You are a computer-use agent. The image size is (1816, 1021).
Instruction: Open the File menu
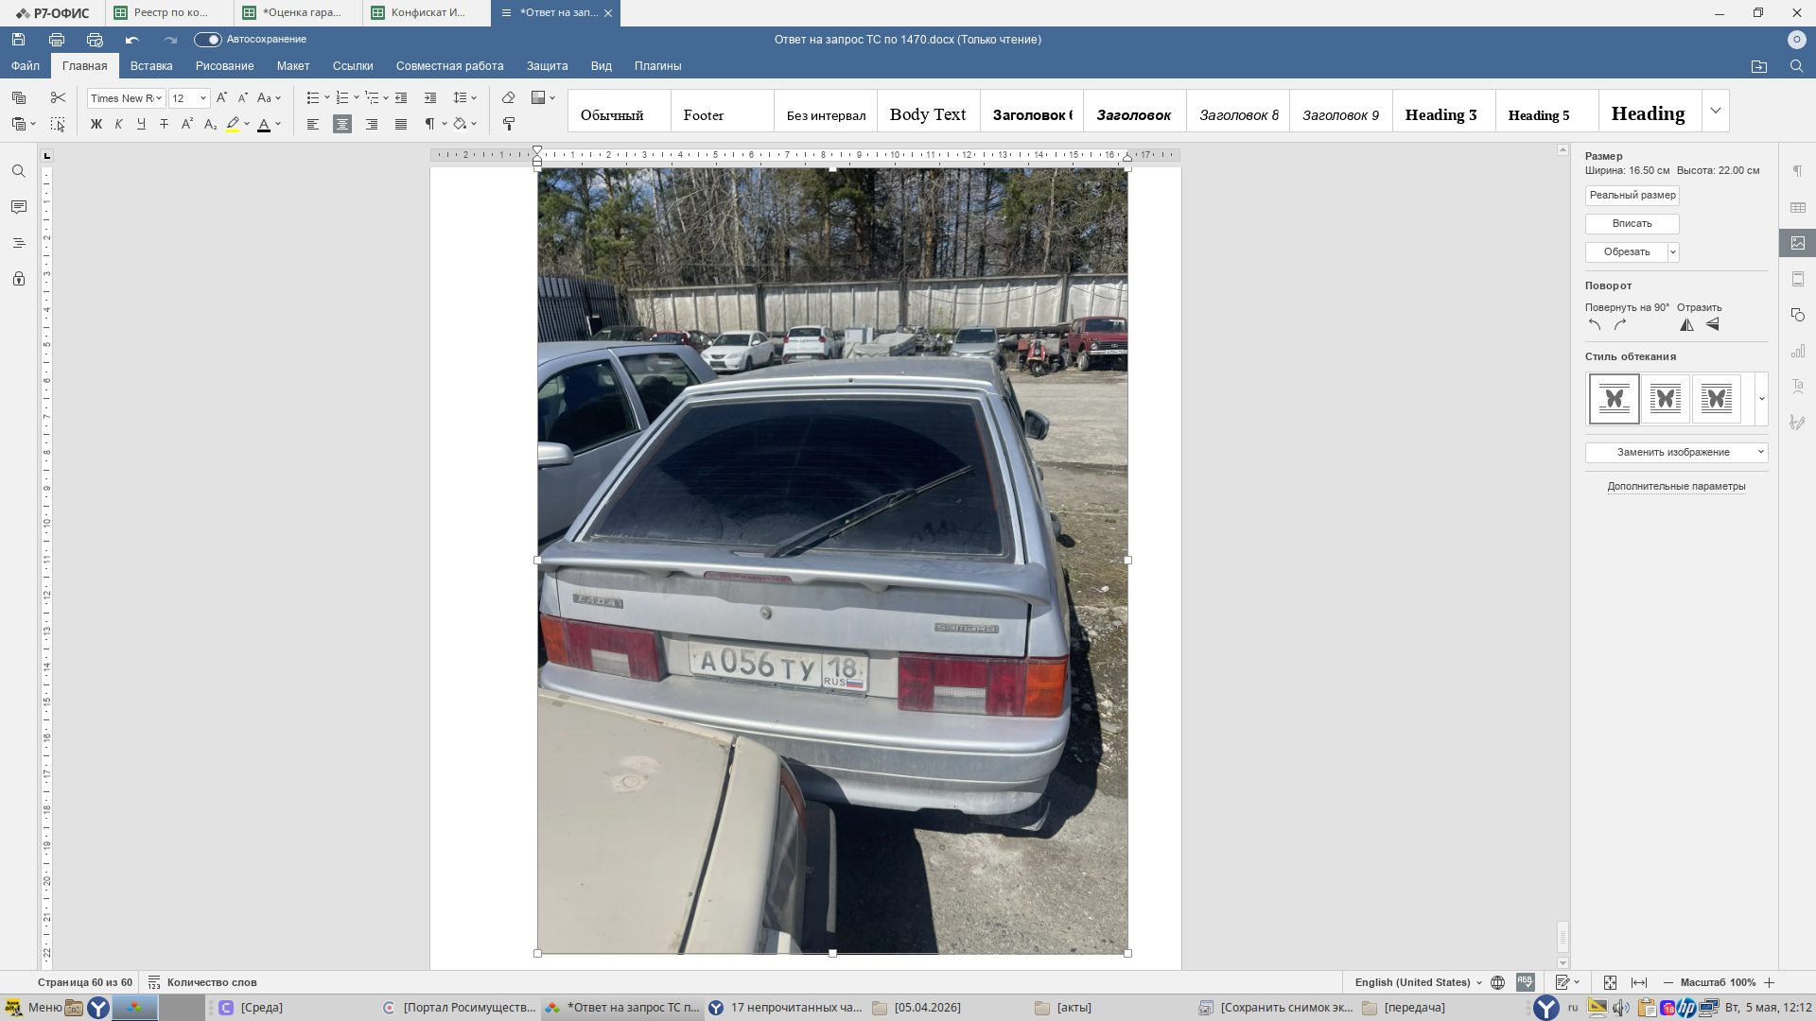(26, 66)
